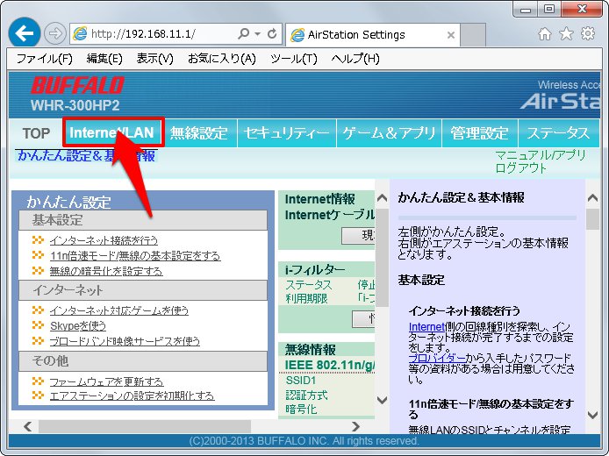The height and width of the screenshot is (456, 609).
Task: Open the ファイル(F) menu
Action: 44,59
